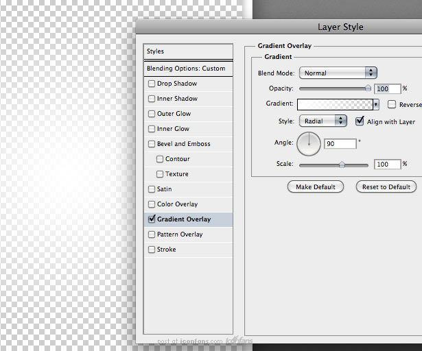
Task: Select the Texture label
Action: [177, 174]
